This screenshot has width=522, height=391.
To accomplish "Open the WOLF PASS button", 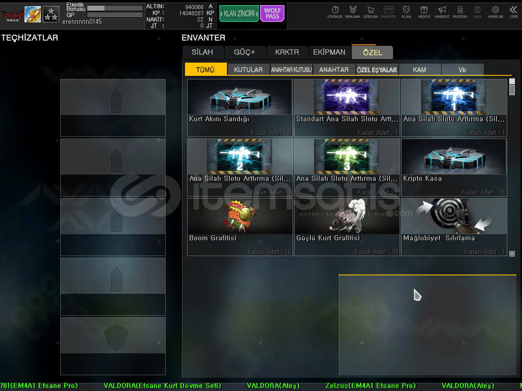I will (272, 14).
